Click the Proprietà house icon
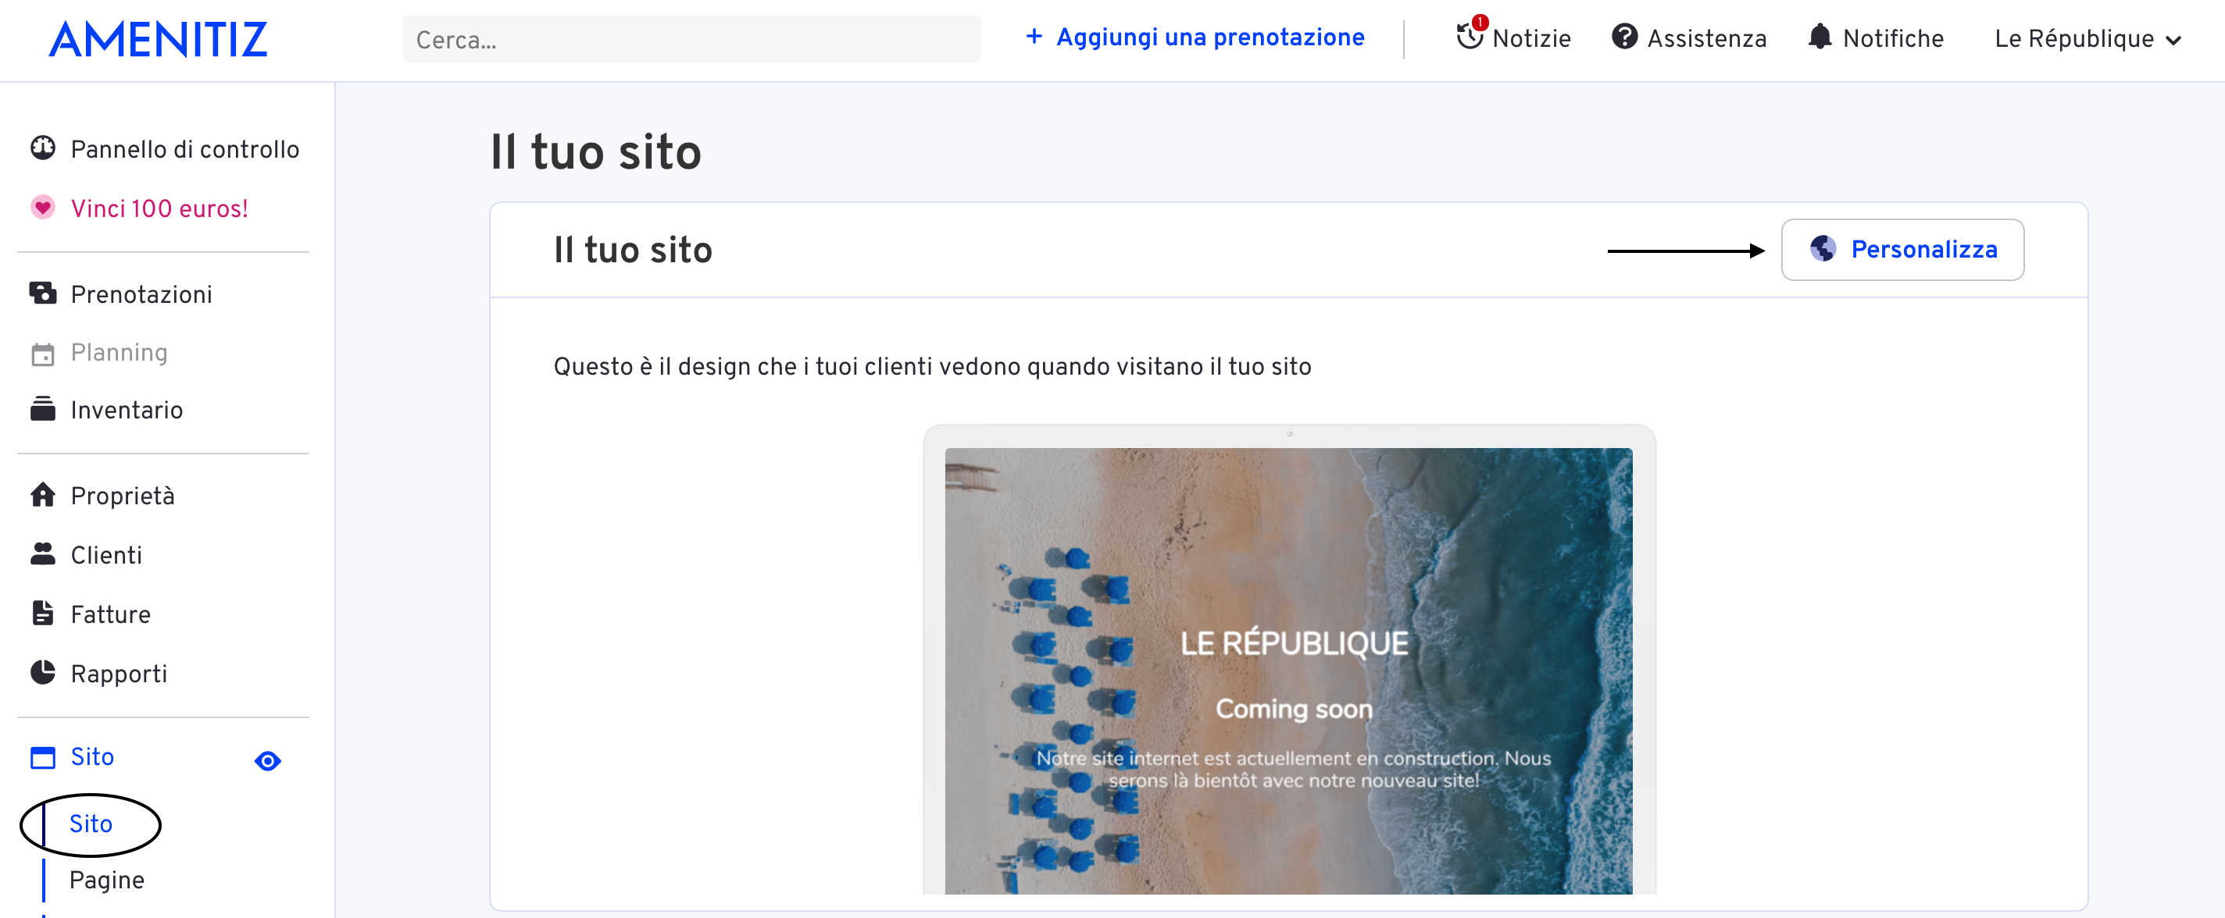The width and height of the screenshot is (2225, 918). click(x=42, y=494)
